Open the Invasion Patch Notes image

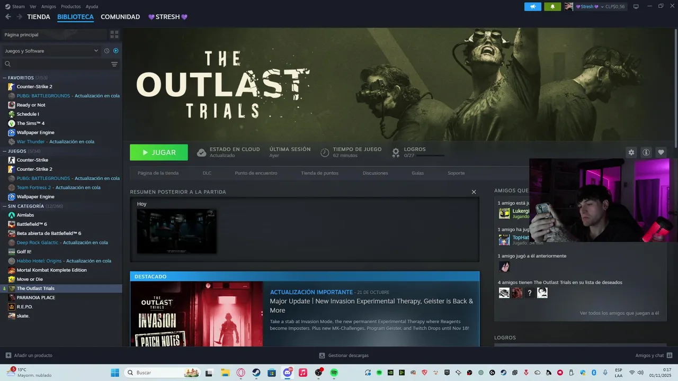click(197, 314)
